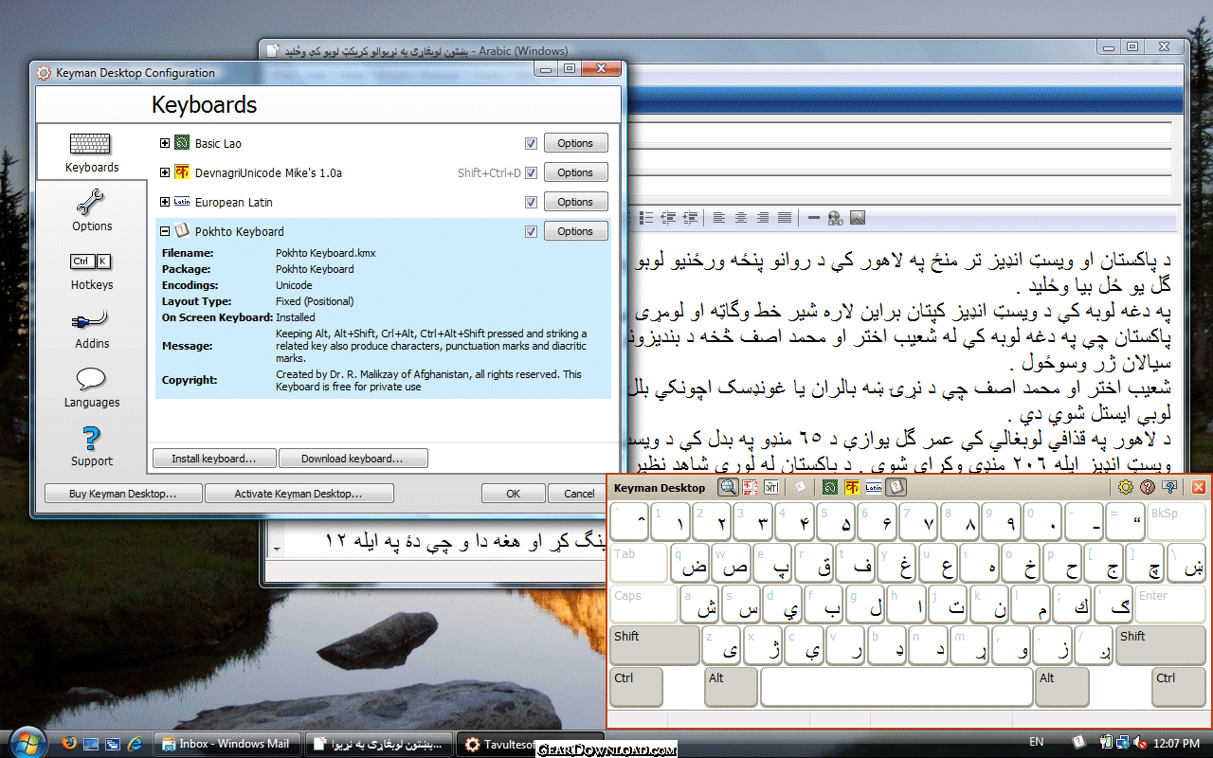Justify text in mail editor
Image resolution: width=1213 pixels, height=758 pixels.
(785, 218)
